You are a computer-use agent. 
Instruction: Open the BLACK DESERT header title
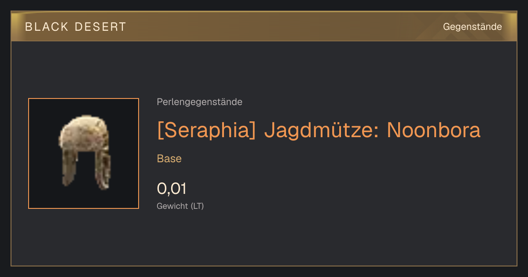click(x=76, y=27)
